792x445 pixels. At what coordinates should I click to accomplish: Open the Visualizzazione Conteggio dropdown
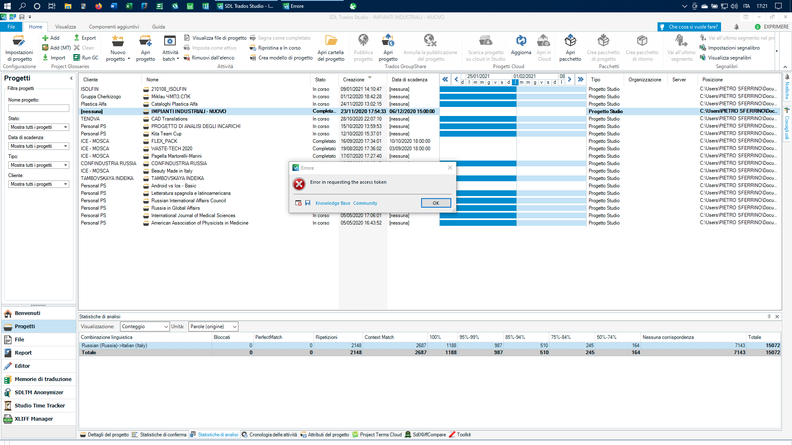[145, 327]
